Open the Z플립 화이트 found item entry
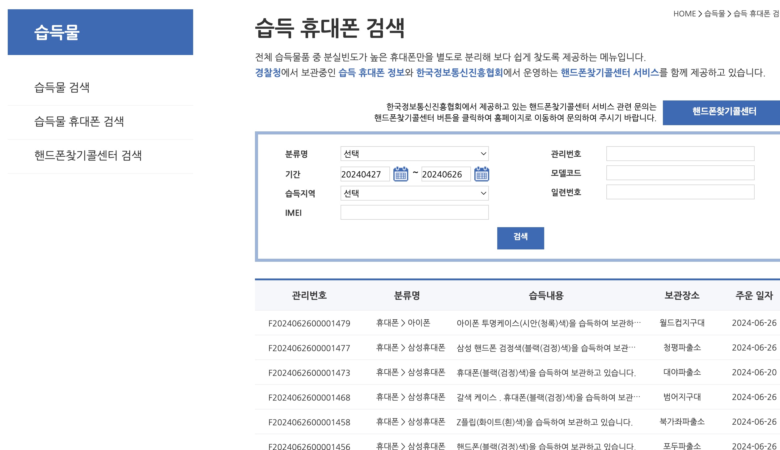This screenshot has width=780, height=450. click(x=545, y=422)
